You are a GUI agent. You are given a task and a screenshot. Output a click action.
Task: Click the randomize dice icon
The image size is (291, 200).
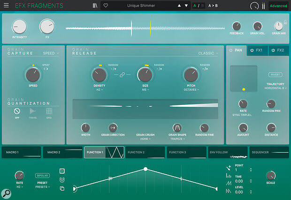(62, 171)
